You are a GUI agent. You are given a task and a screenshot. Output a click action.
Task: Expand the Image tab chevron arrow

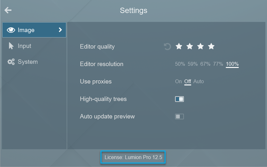coord(60,30)
